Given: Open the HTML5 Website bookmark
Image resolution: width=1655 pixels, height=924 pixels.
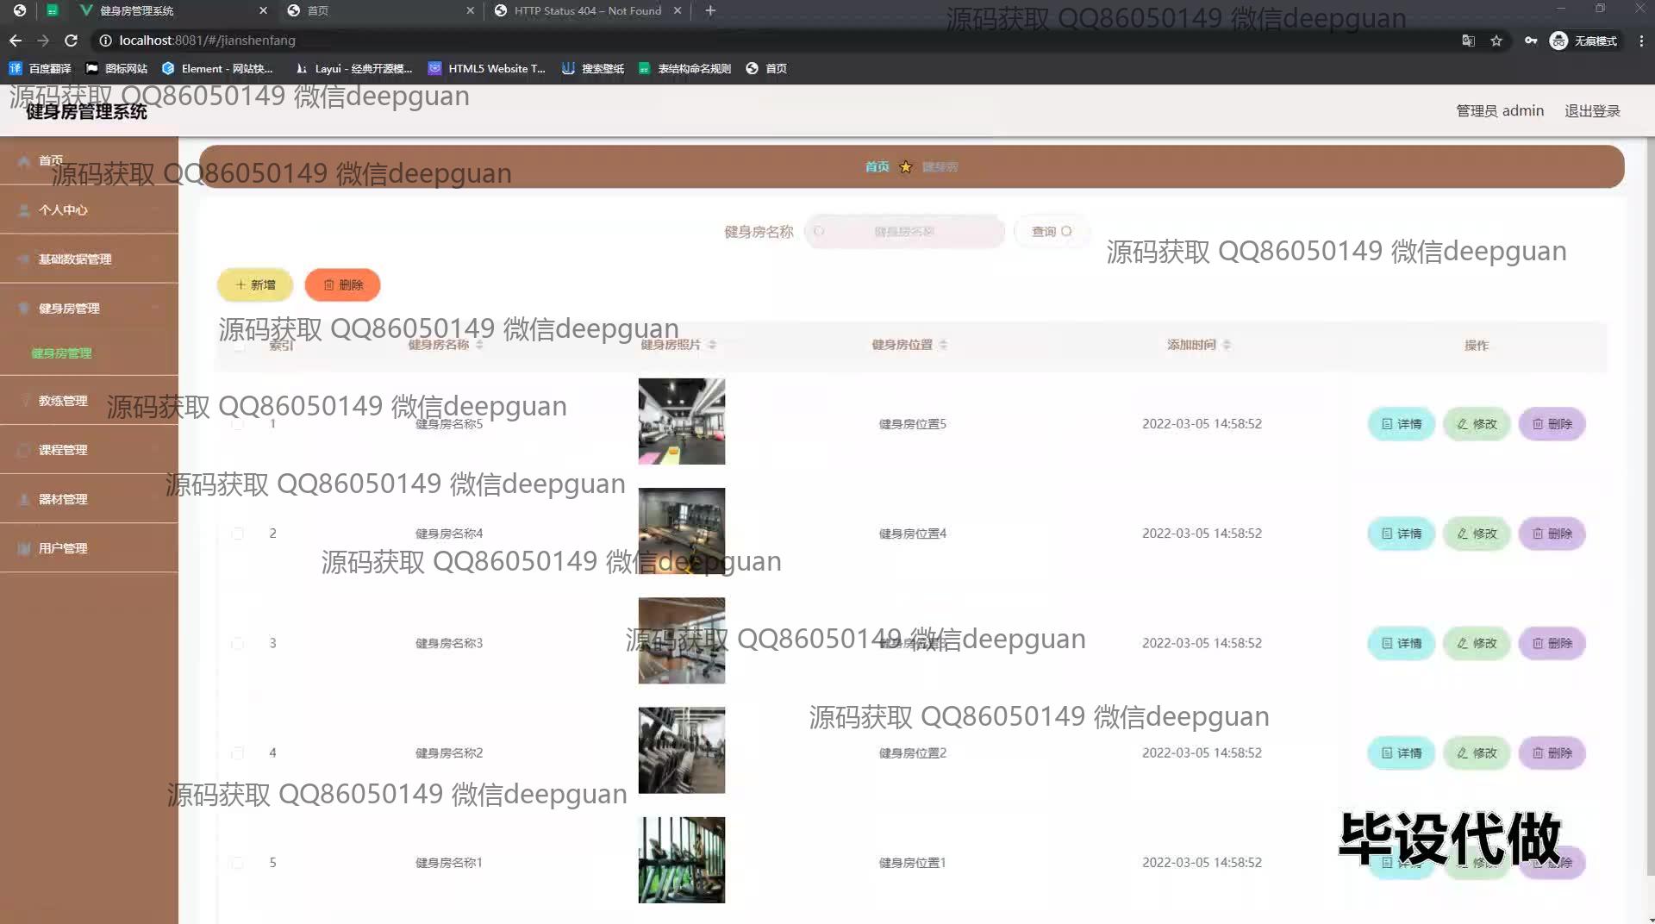Looking at the screenshot, I should tap(487, 68).
